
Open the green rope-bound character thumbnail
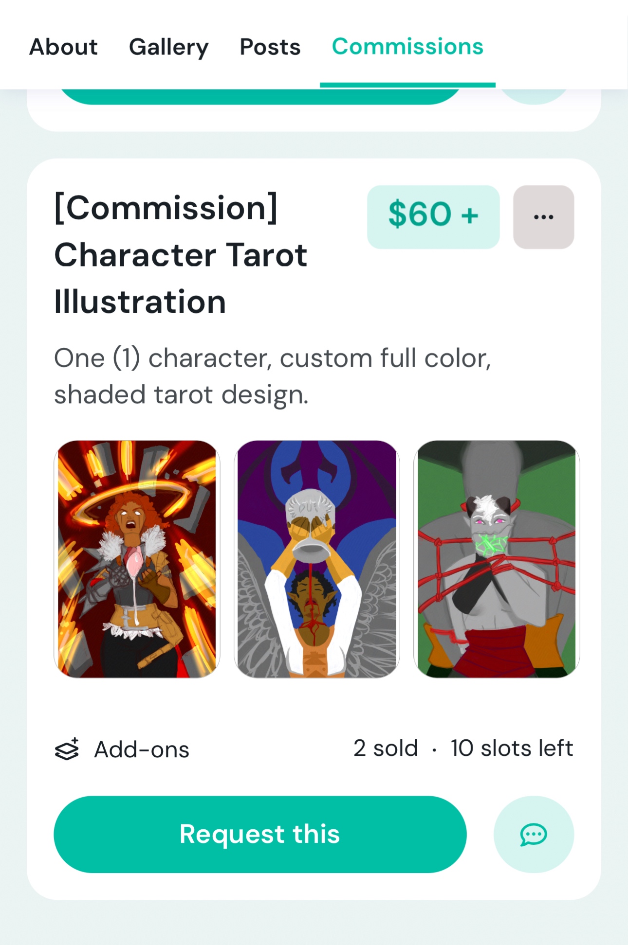(x=496, y=559)
